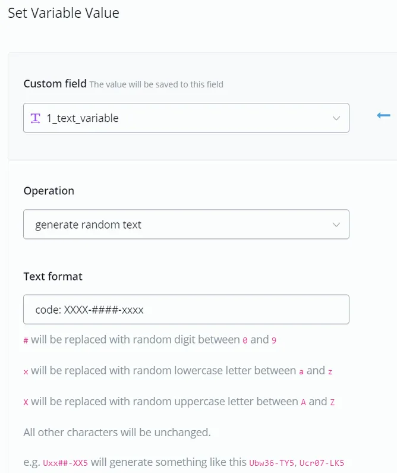Viewport: 397px width, 473px height.
Task: Click the Text format label
Action: 53,276
